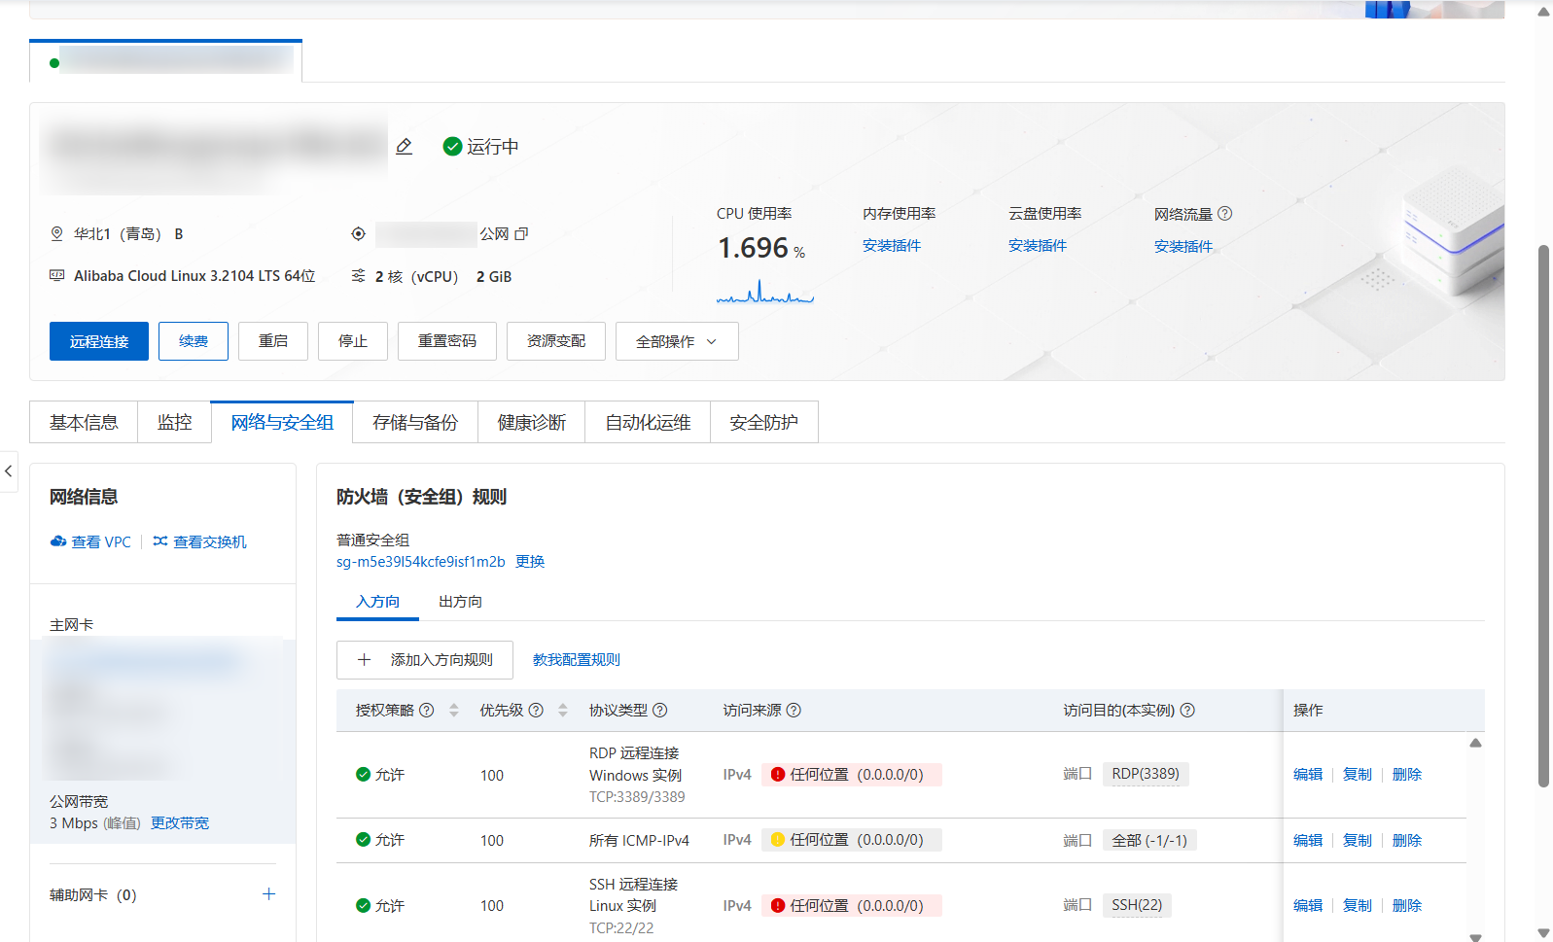Screen dimensions: 1553x942
Task: Open 教我配置规则 link
Action: [x=577, y=660]
